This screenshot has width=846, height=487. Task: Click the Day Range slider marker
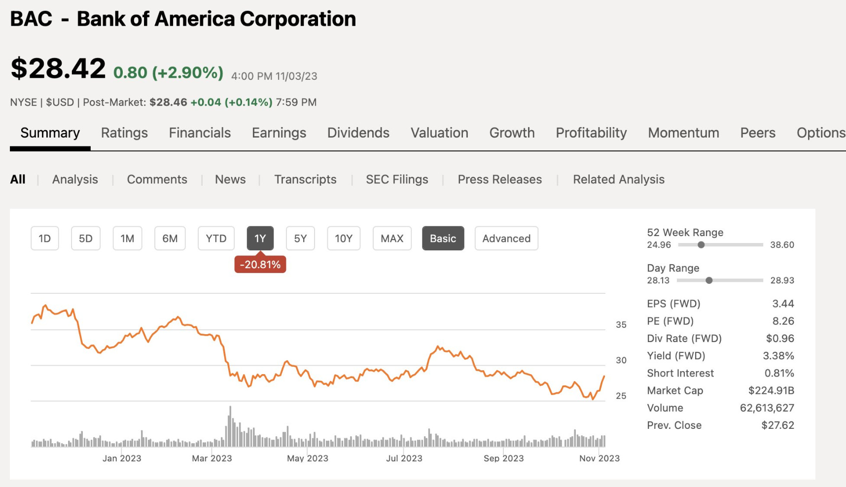709,280
